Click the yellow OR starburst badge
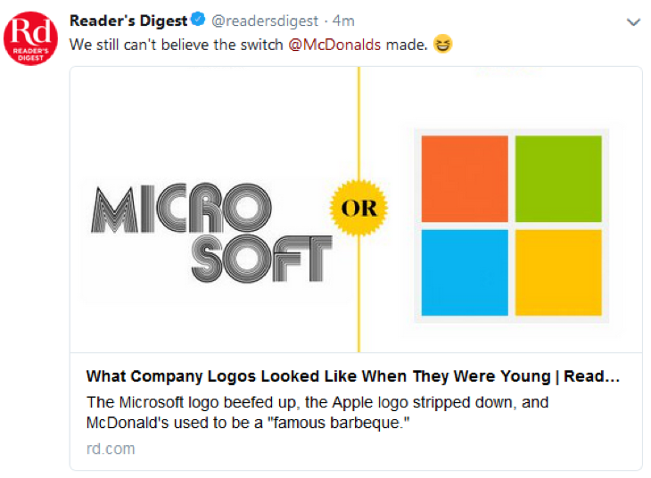 pos(359,210)
